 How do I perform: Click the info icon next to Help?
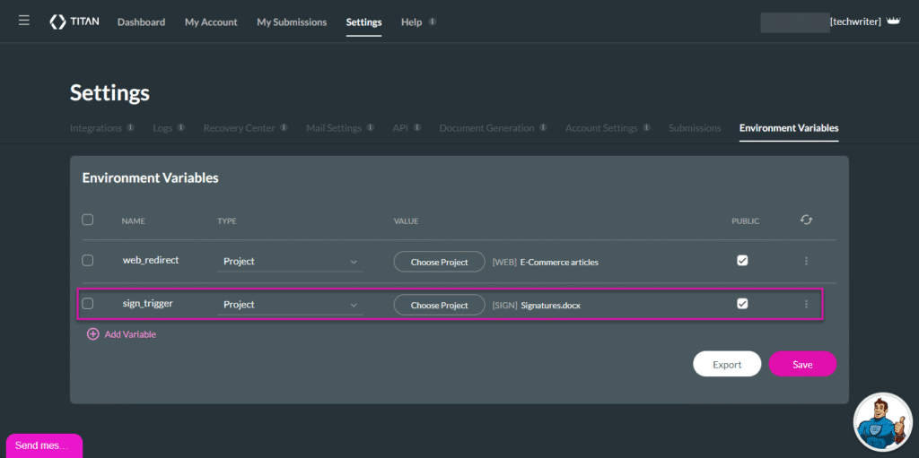[x=433, y=22]
